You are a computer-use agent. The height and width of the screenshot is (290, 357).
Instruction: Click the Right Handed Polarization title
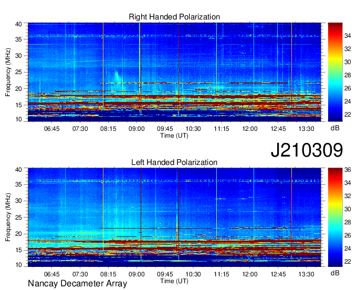[174, 17]
